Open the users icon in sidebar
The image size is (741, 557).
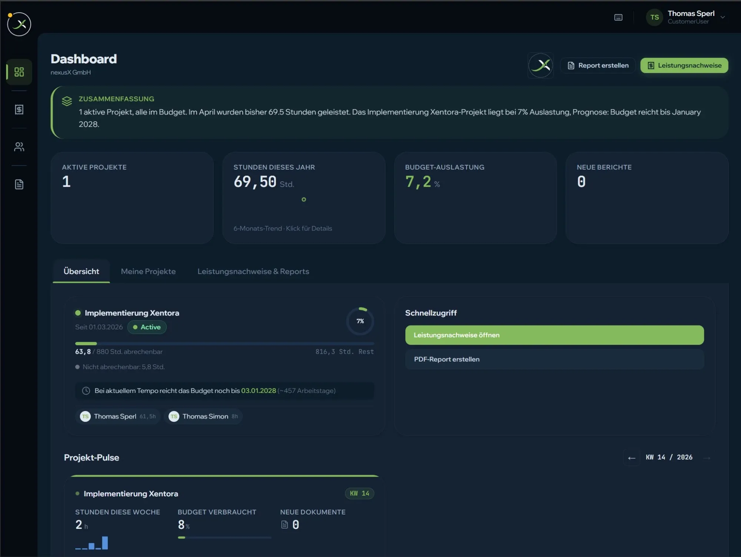[x=19, y=147]
